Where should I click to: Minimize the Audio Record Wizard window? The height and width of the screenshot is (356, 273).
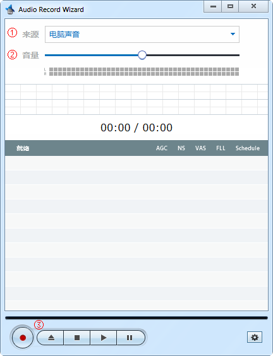tap(213, 6)
